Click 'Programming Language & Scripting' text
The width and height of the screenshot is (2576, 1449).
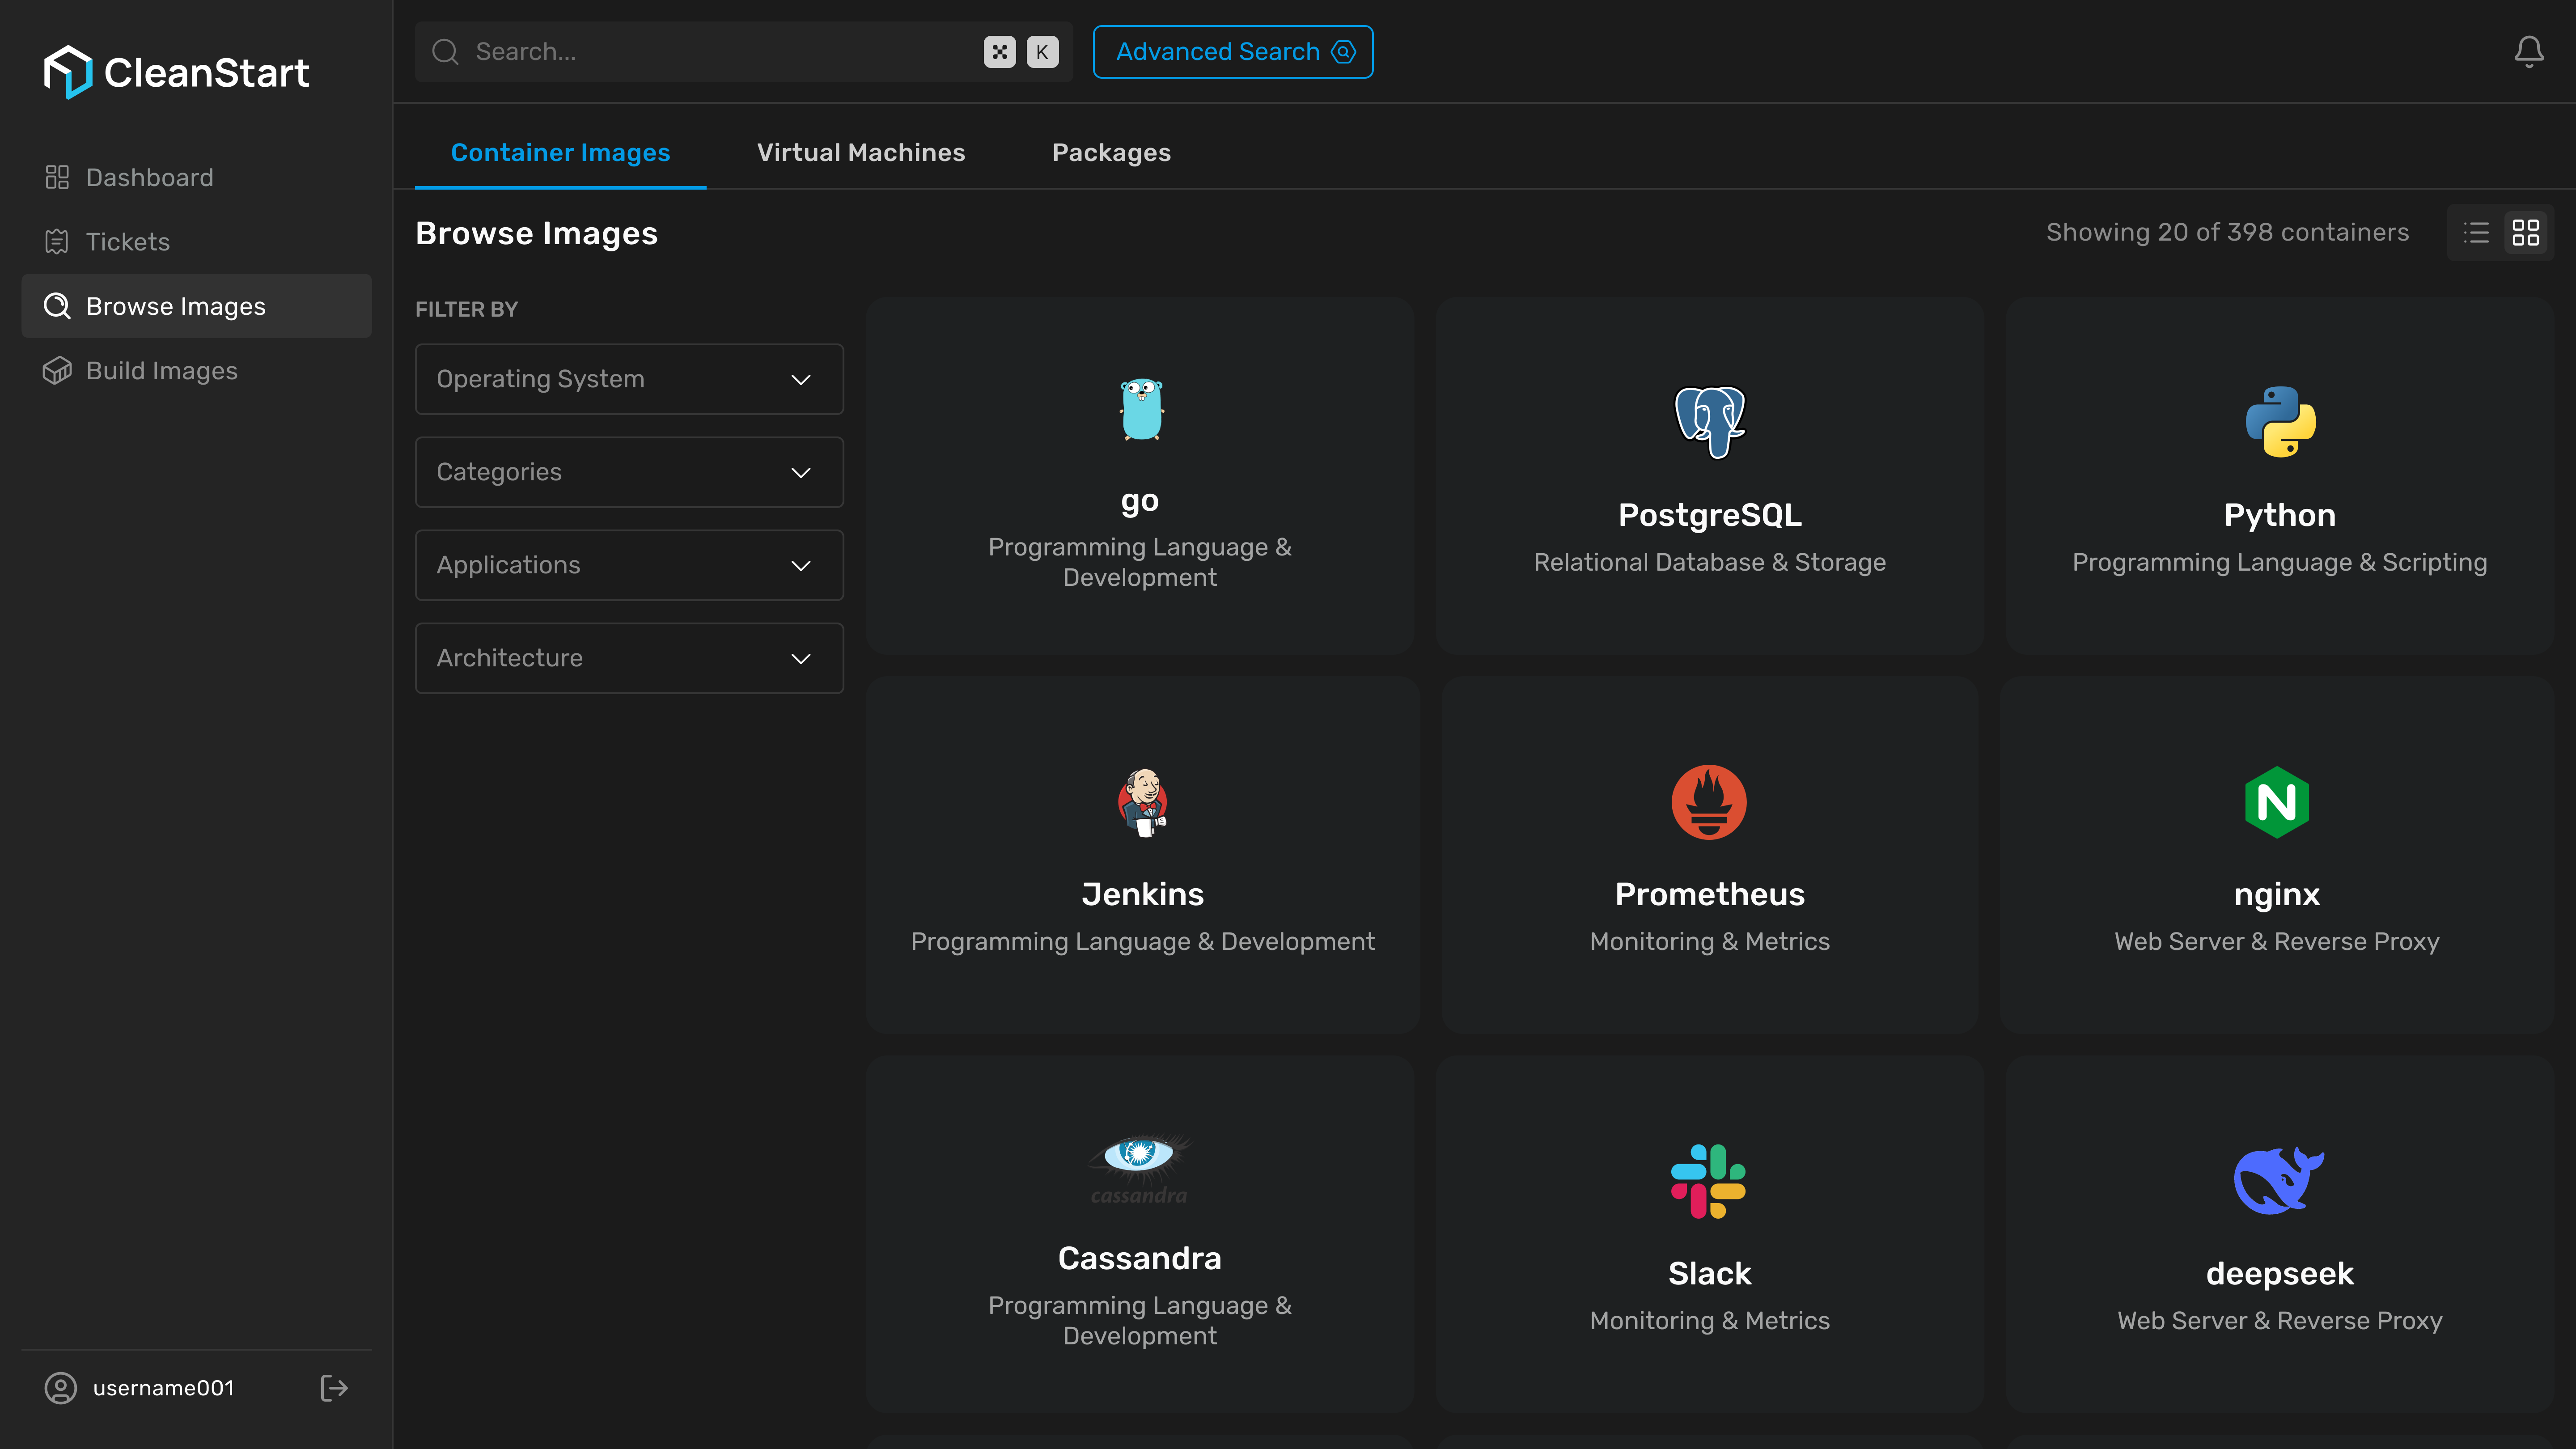click(x=2280, y=562)
